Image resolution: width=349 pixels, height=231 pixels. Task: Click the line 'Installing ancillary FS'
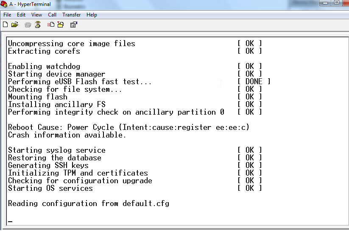[57, 104]
